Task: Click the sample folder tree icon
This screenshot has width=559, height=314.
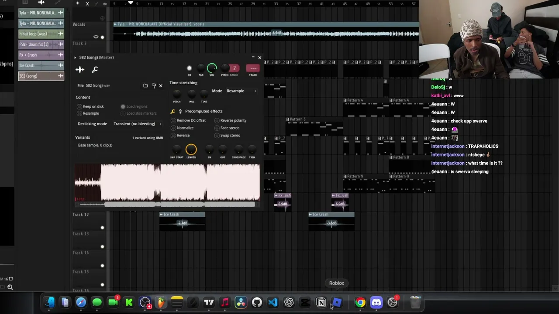Action: [154, 85]
